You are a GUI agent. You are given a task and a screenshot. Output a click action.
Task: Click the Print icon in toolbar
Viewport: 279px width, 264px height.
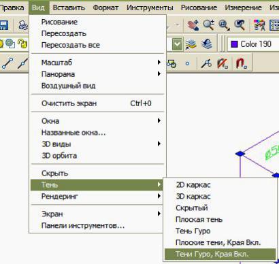pyautogui.click(x=23, y=25)
